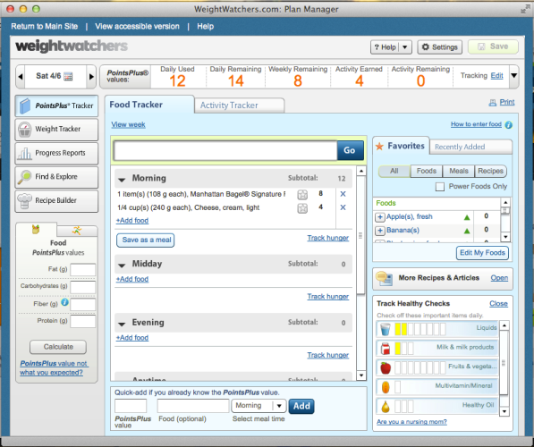Image resolution: width=534 pixels, height=447 pixels.
Task: Add Banana(s) with plus icon
Action: point(380,231)
